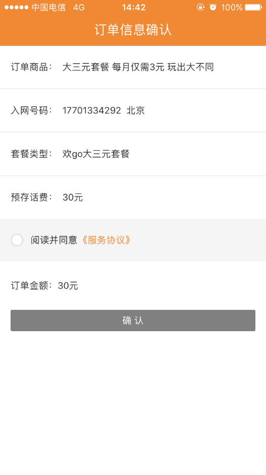Open the 《服务协议》 link
Viewport: 266px width, 475px height.
107,240
